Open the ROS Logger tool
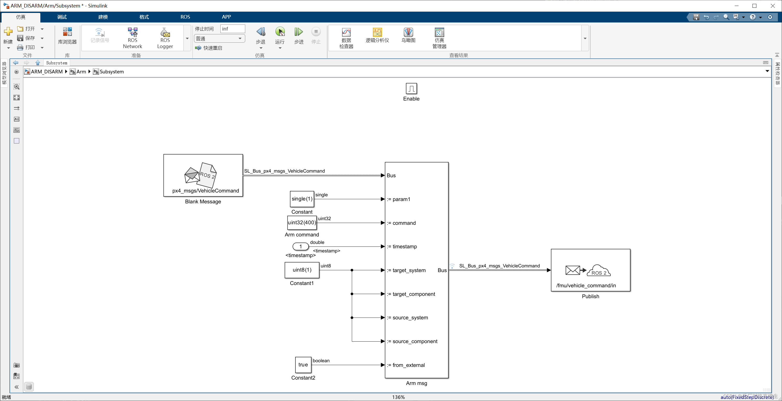Screen dimensions: 782x401 tap(165, 38)
